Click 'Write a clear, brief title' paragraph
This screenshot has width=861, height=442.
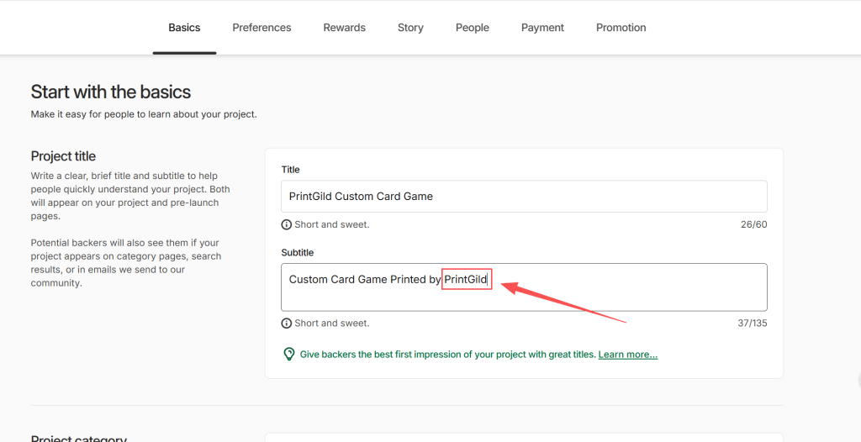point(130,196)
